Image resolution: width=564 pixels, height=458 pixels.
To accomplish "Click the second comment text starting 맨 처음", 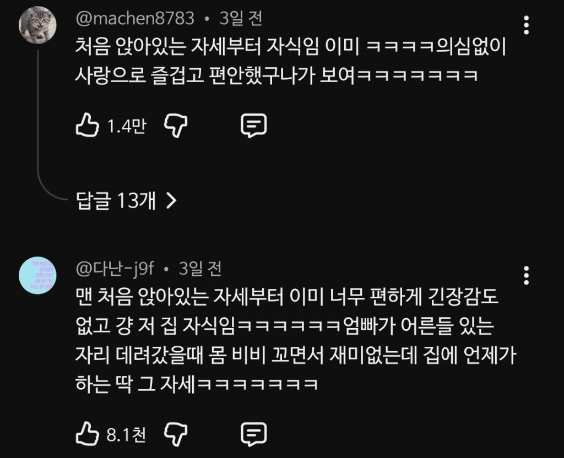I will [x=296, y=340].
